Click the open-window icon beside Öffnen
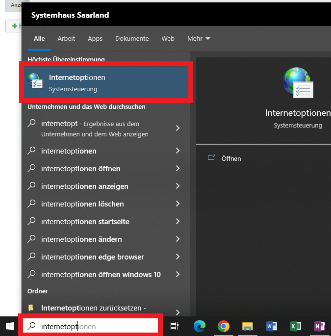 pyautogui.click(x=211, y=158)
